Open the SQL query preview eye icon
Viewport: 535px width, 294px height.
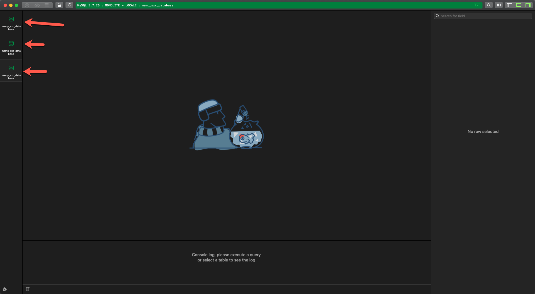37,5
